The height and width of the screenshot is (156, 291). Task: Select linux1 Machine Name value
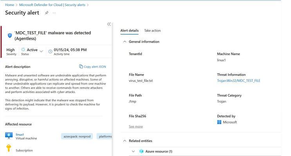(221, 60)
